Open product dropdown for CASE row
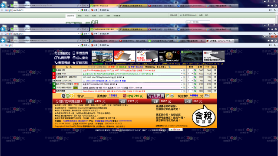 [x=182, y=88]
